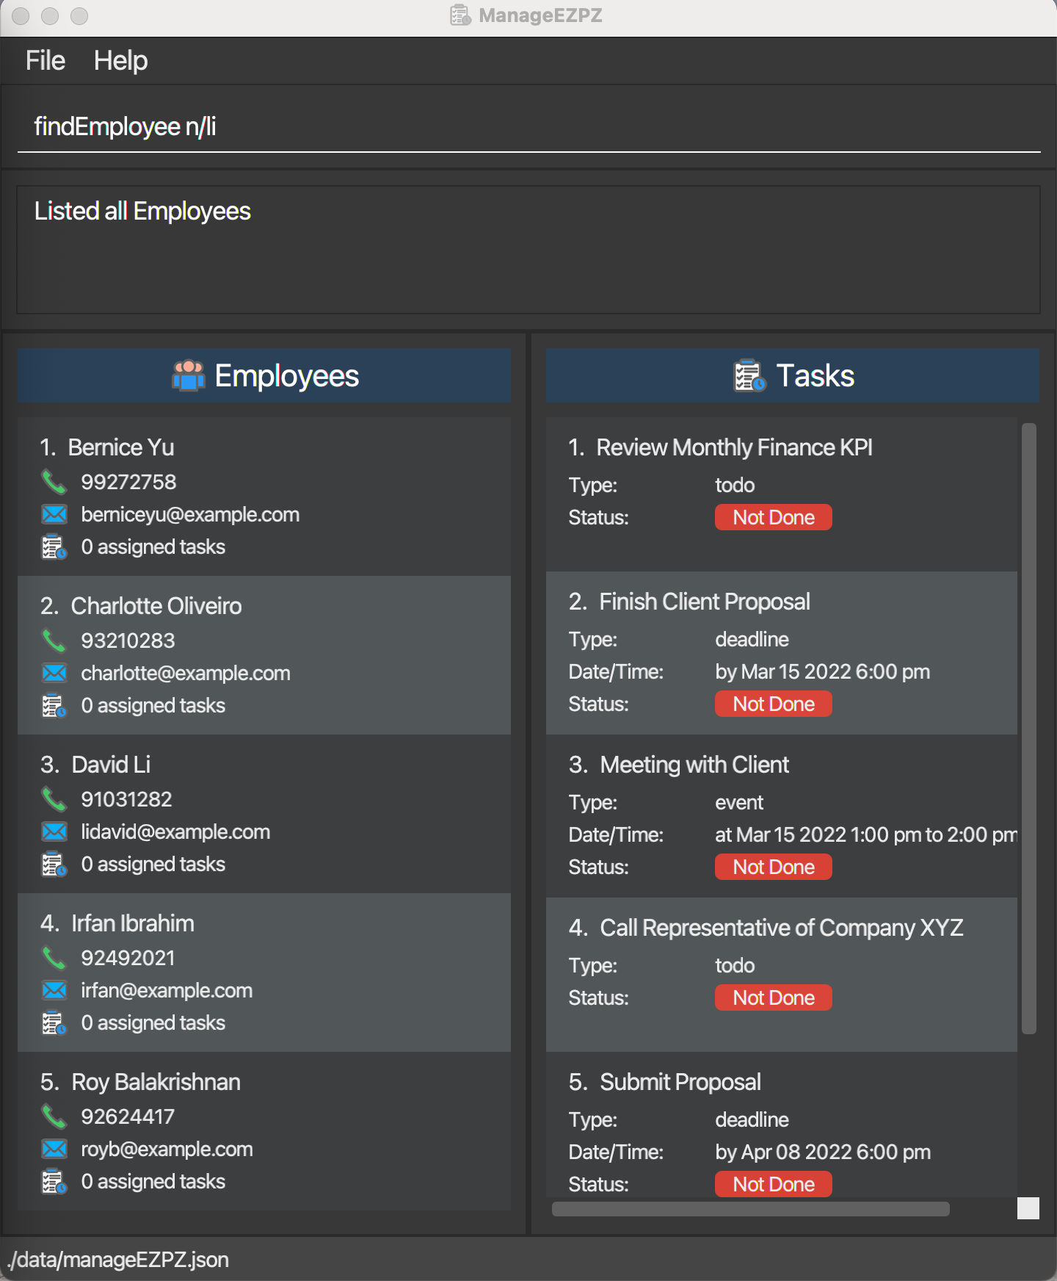Image resolution: width=1057 pixels, height=1281 pixels.
Task: Click phone number 92624417
Action: 128,1116
